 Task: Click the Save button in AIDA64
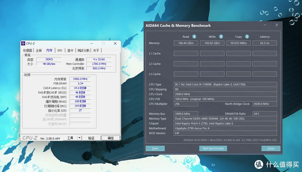point(155,148)
